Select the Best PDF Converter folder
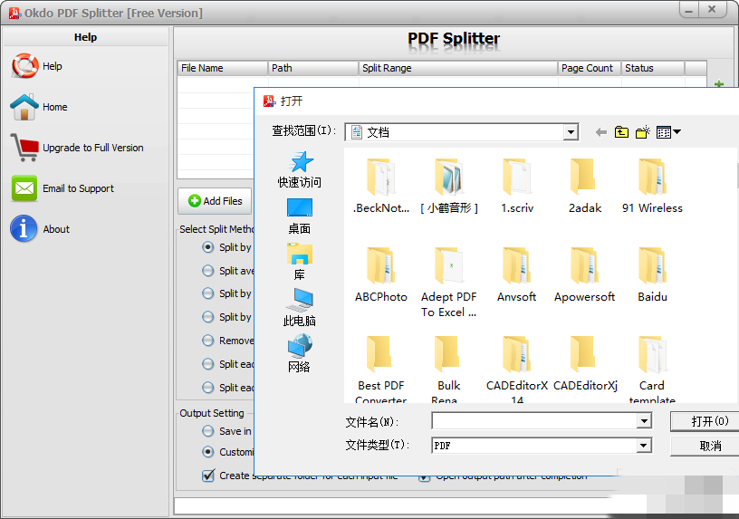The image size is (739, 519). pos(380,369)
